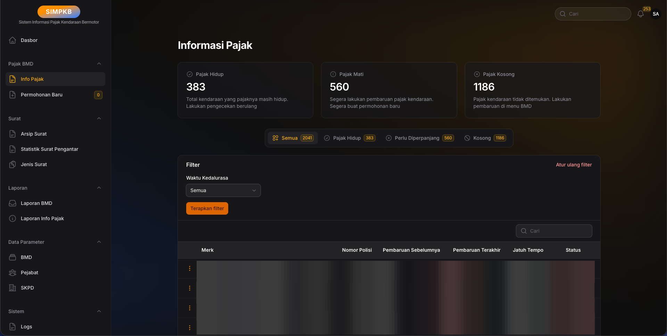
Task: Open Pejabat in the sidebar
Action: [55, 273]
